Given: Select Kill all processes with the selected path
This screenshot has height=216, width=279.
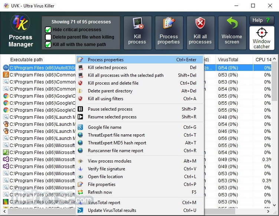Looking at the screenshot, I should click(139, 75).
